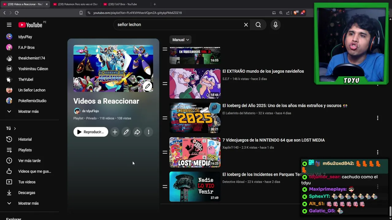The image size is (392, 220).
Task: Open Brave shields icon
Action: [x=295, y=13]
